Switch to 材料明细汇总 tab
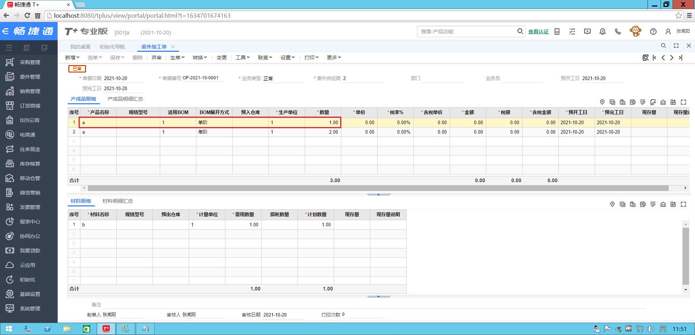This screenshot has height=335, width=695. click(x=118, y=201)
